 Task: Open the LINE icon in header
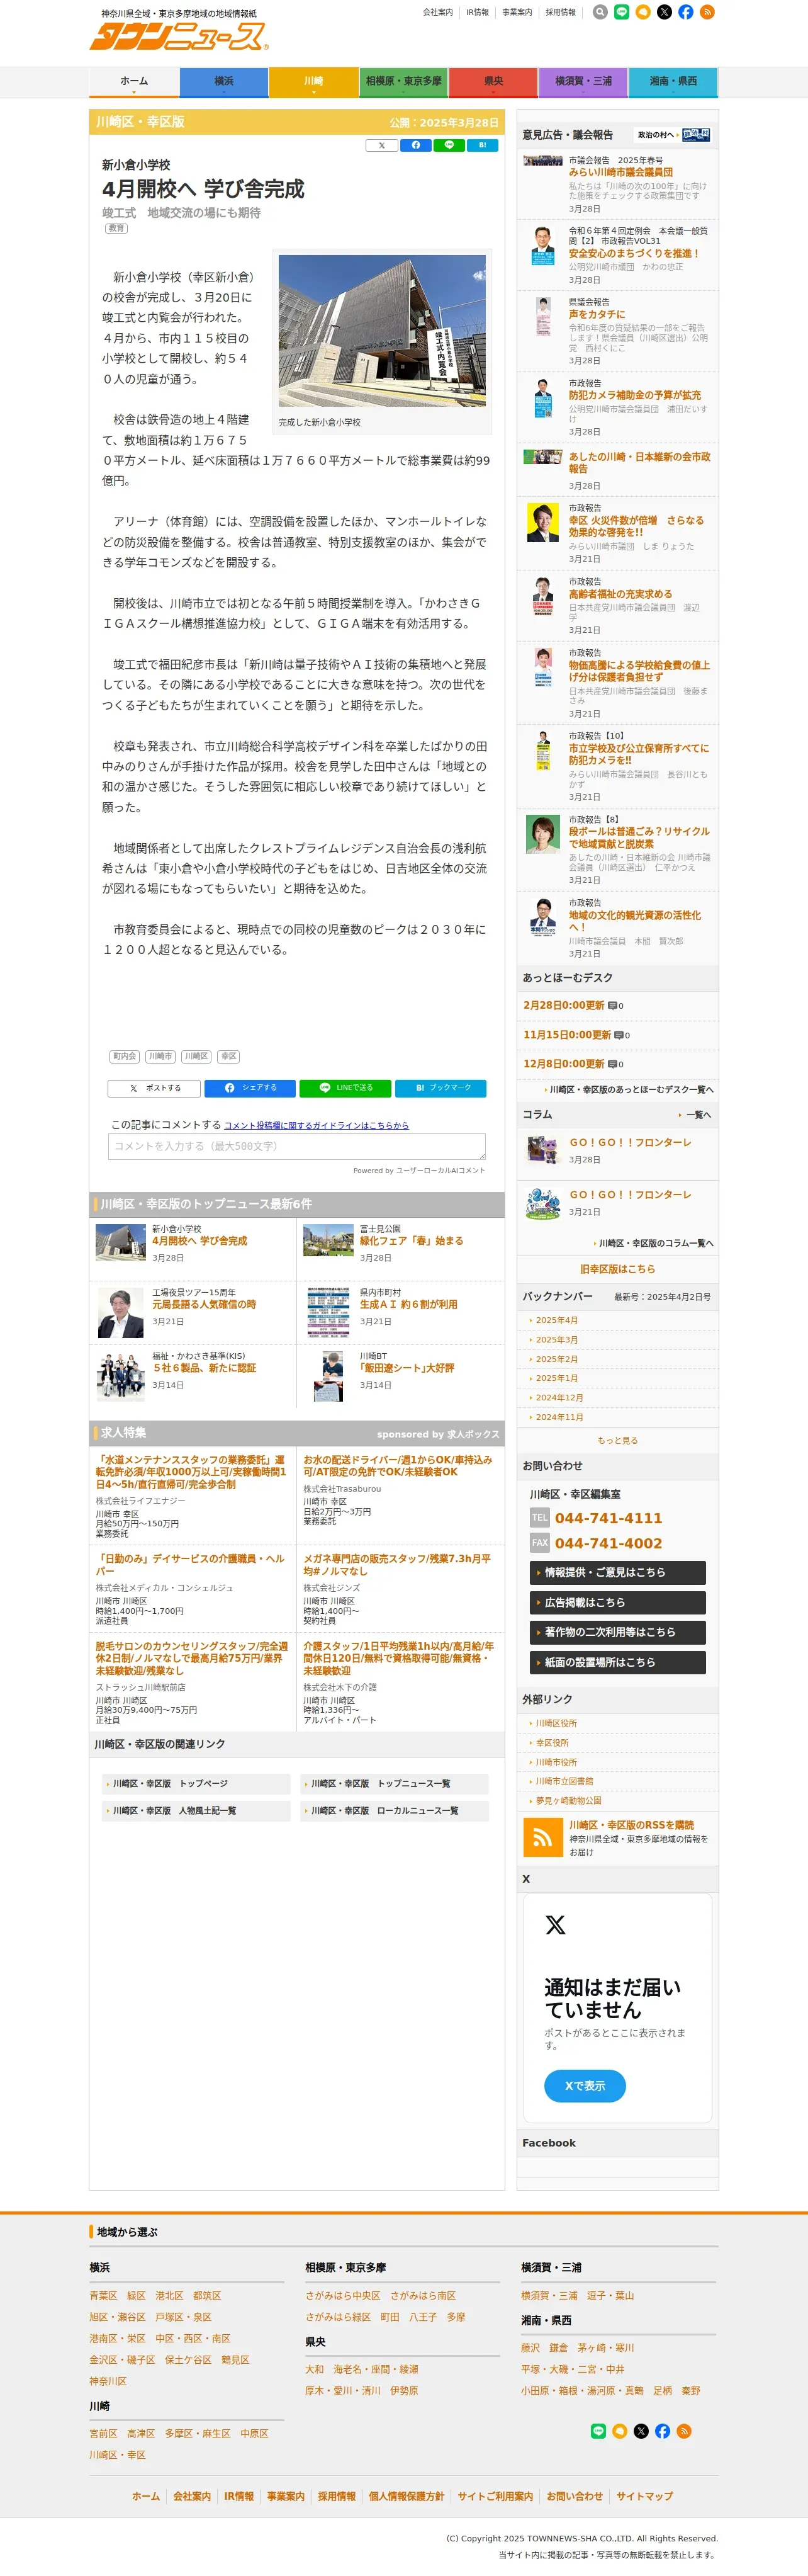click(x=621, y=12)
